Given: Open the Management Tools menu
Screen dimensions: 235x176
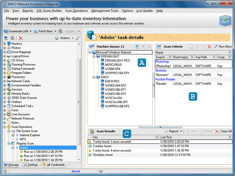Looking at the screenshot, I should [x=105, y=11].
